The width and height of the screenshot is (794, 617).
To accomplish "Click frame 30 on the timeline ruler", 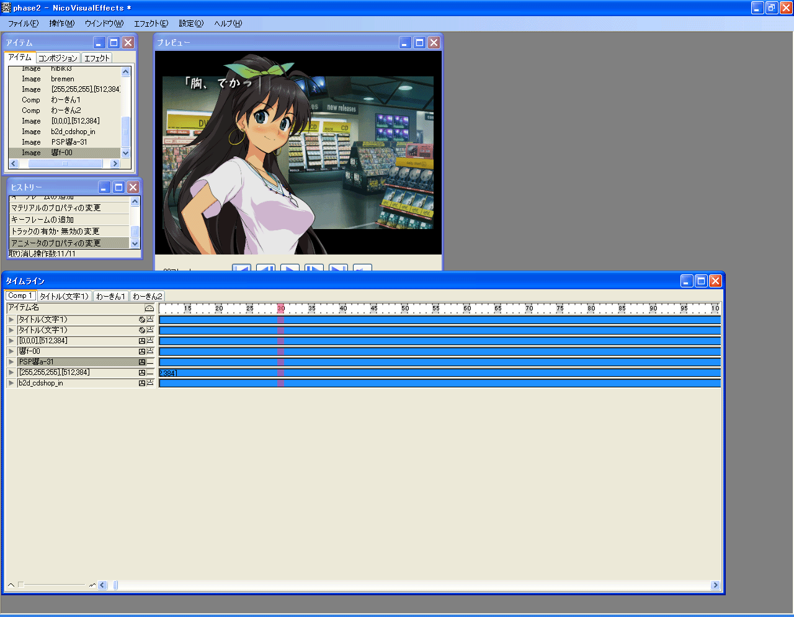I will pyautogui.click(x=281, y=308).
